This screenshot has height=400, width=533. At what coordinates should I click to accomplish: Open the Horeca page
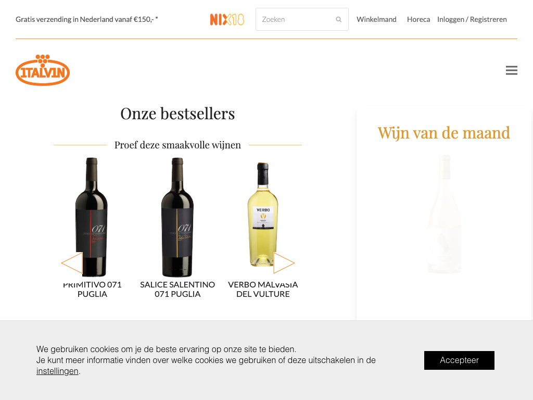(x=418, y=19)
